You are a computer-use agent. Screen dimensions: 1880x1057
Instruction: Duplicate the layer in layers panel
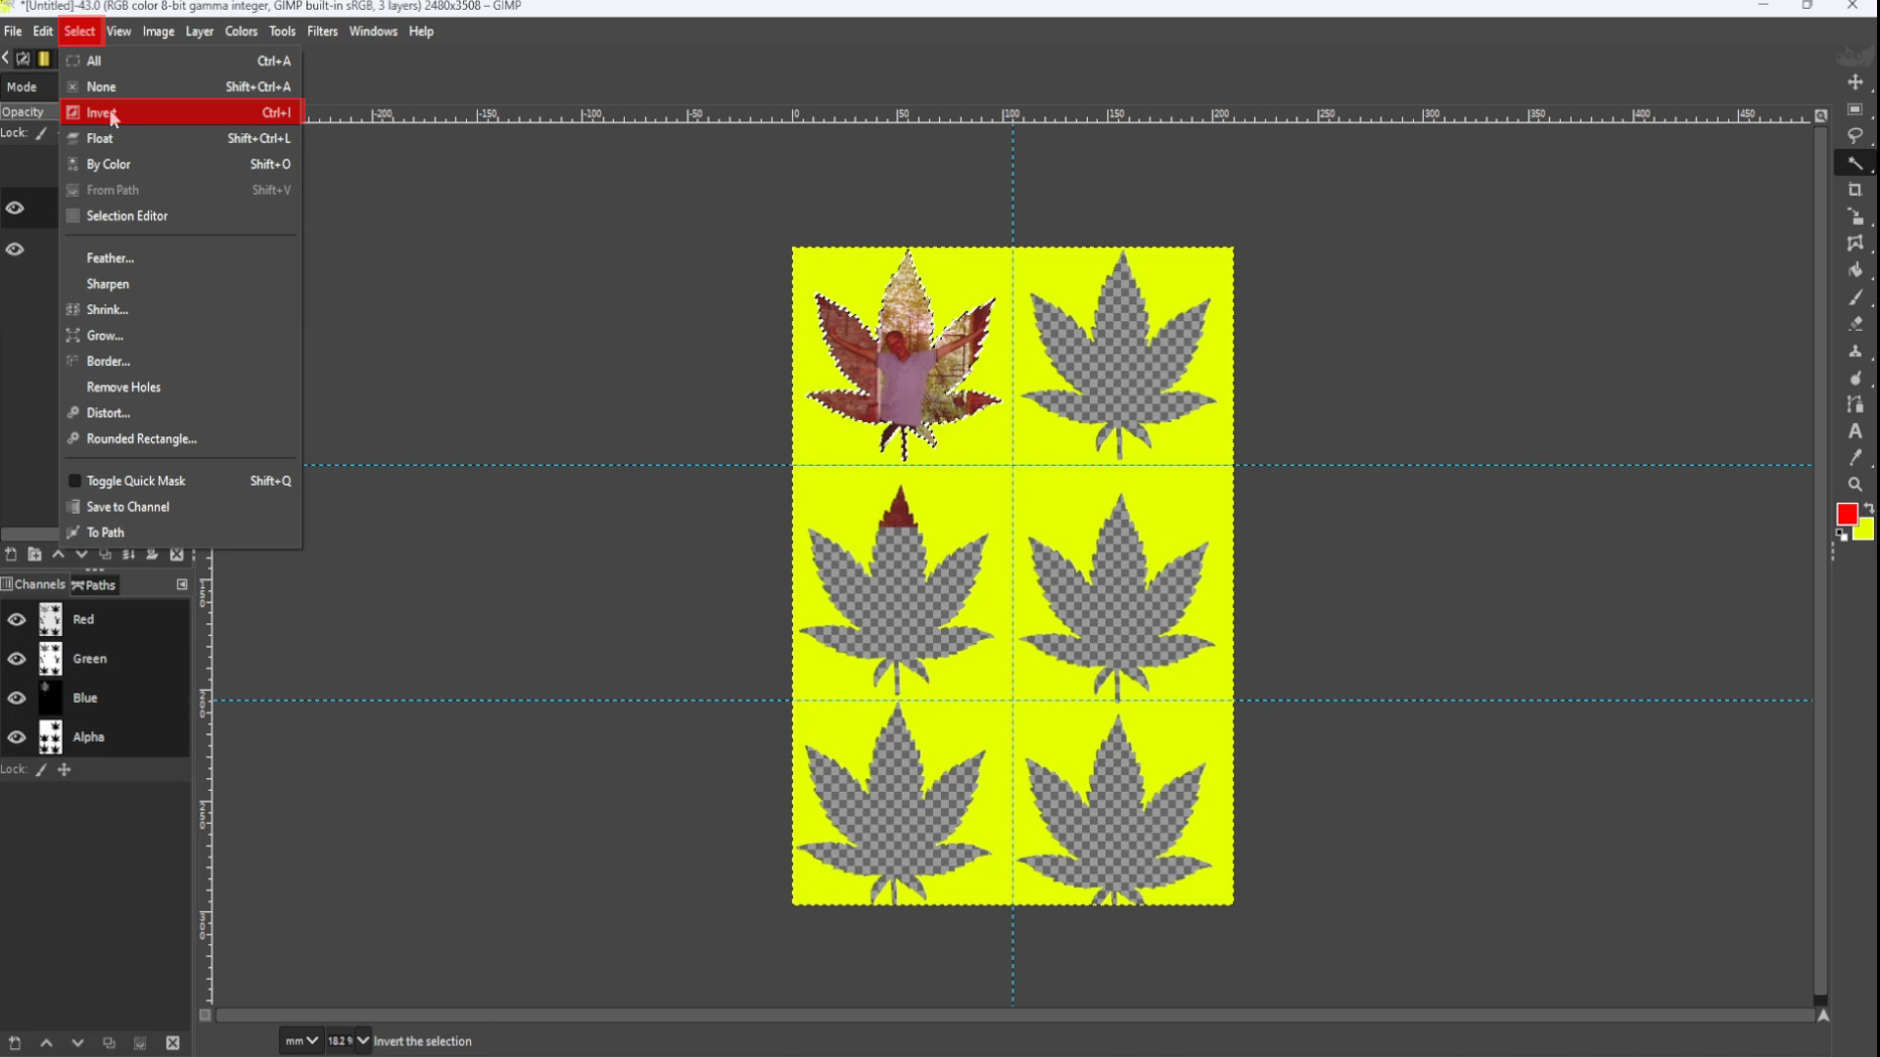(x=105, y=554)
